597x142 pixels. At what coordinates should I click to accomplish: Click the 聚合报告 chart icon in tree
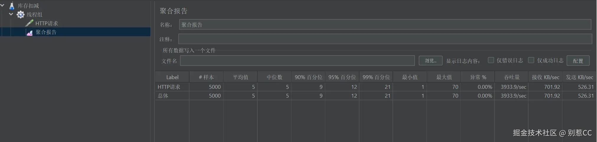pyautogui.click(x=30, y=32)
